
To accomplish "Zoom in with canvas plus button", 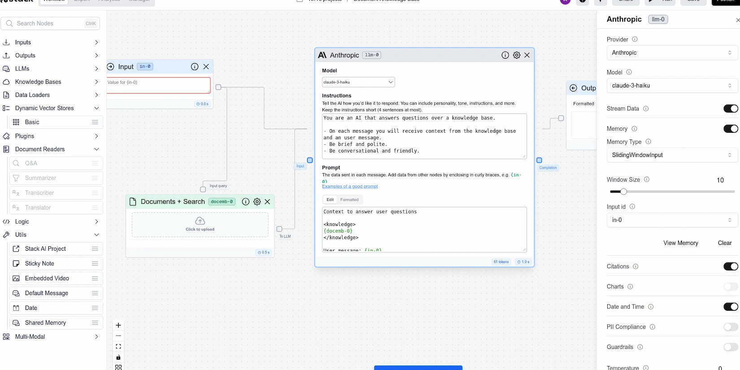I will pyautogui.click(x=118, y=325).
